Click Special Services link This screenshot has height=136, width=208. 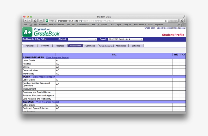164,28
